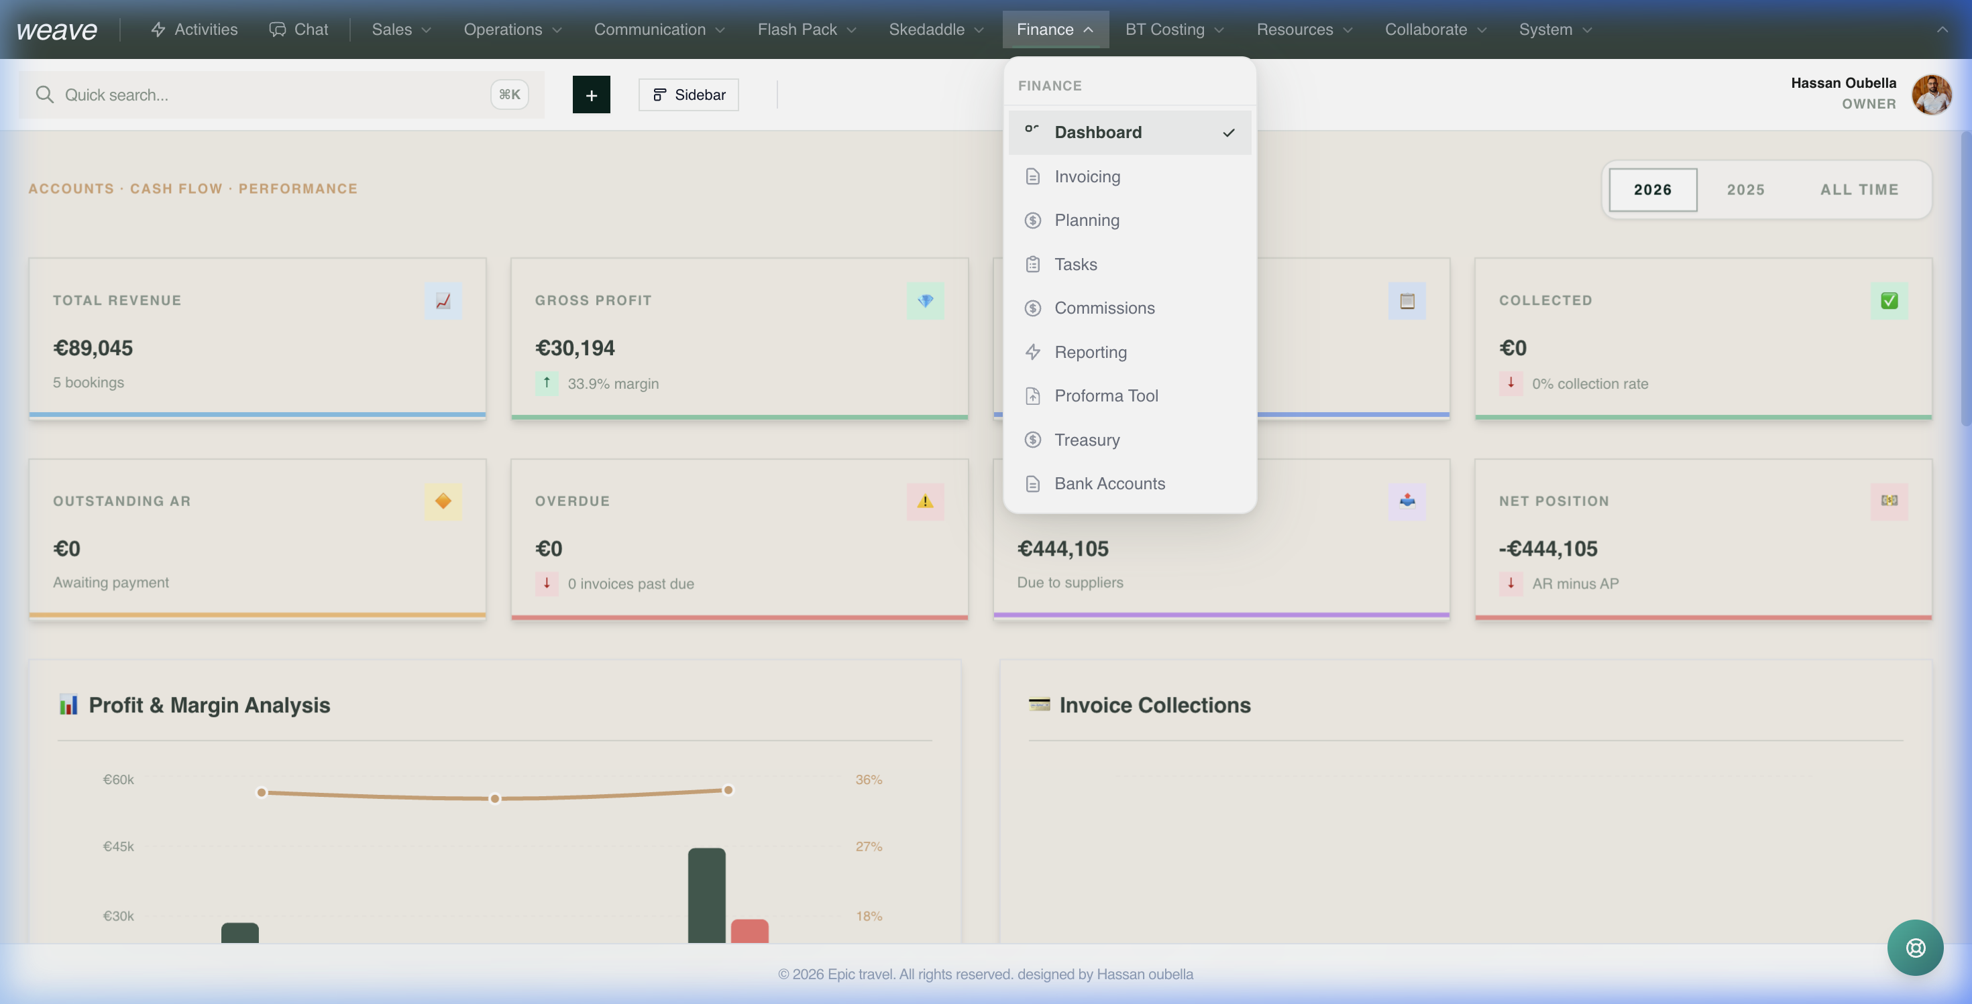Click the Net Position money icon
1972x1004 pixels.
click(1889, 501)
